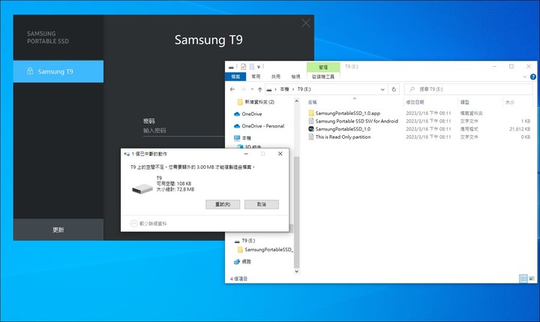Close the Samsung Portable SSD window

[305, 23]
